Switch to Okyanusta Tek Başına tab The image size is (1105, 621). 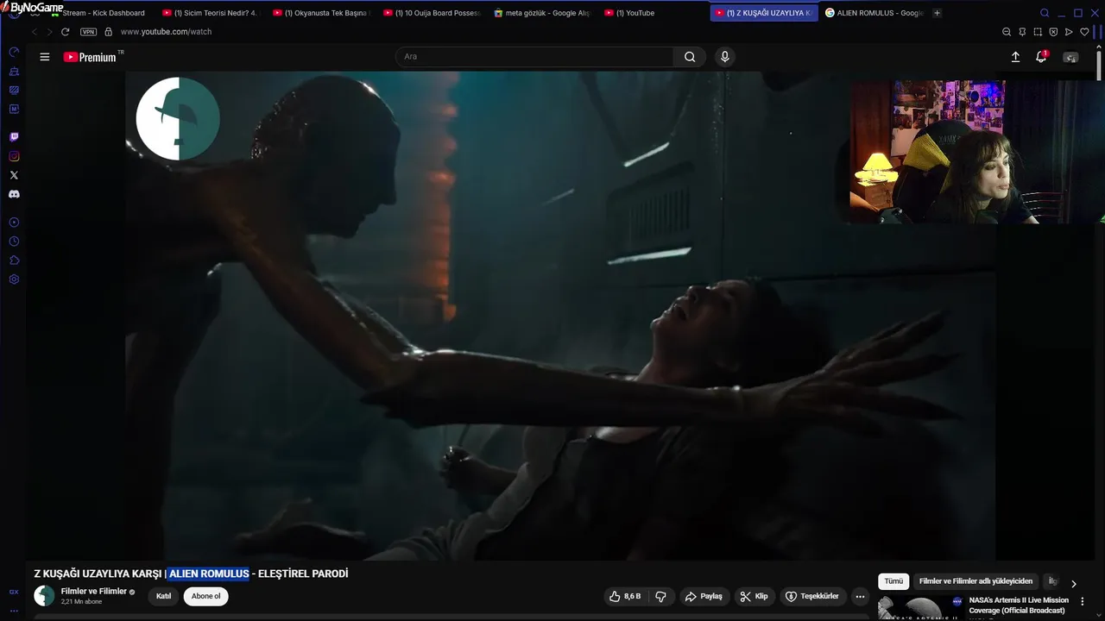tap(321, 13)
